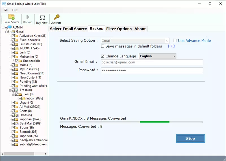This screenshot has width=226, height=161.
Task: Uncheck the ADMIN root checkbox
Action: 6,27
